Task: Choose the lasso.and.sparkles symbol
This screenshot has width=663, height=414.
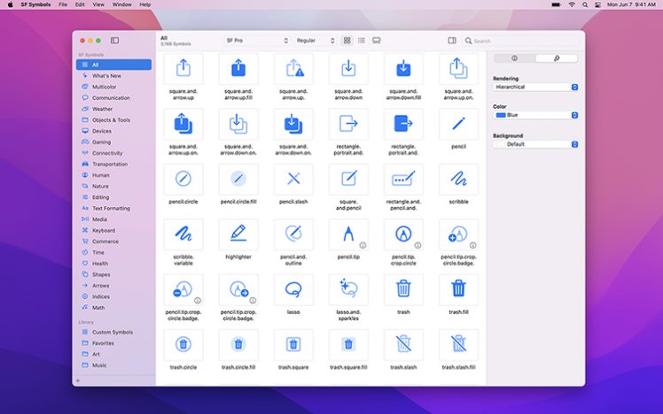Action: [x=348, y=288]
